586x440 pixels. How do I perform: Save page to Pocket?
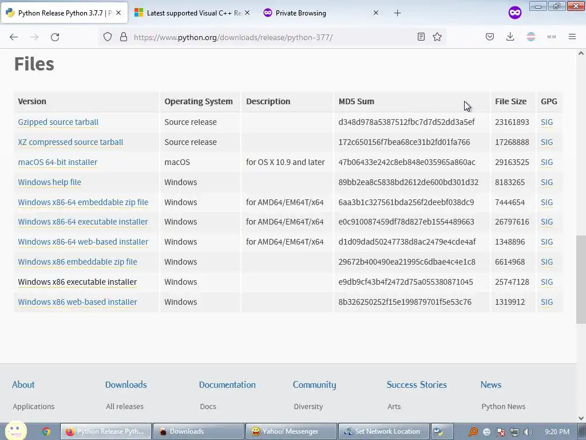pos(490,37)
